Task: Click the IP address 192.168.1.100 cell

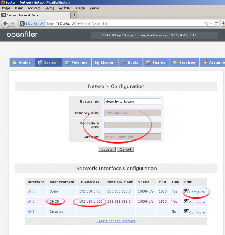Action: pos(91,202)
